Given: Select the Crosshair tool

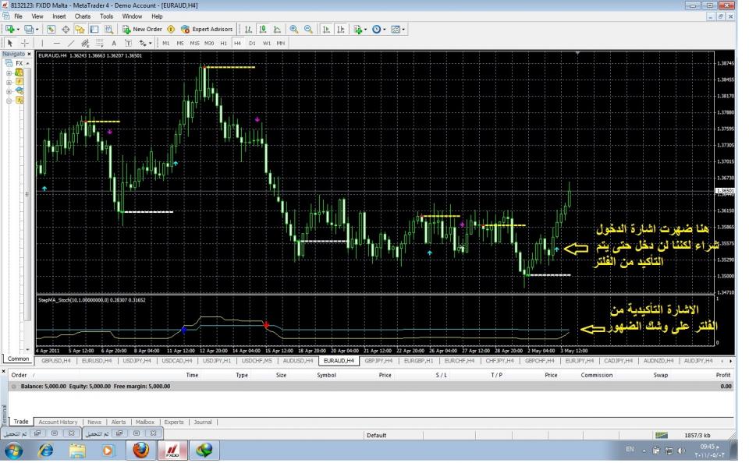Looking at the screenshot, I should point(24,43).
